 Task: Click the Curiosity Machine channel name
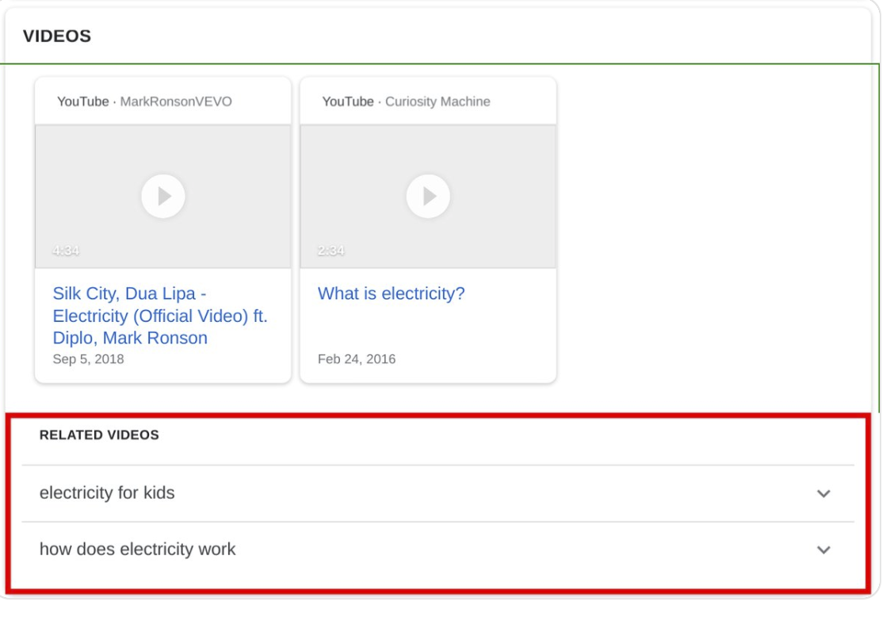click(437, 102)
